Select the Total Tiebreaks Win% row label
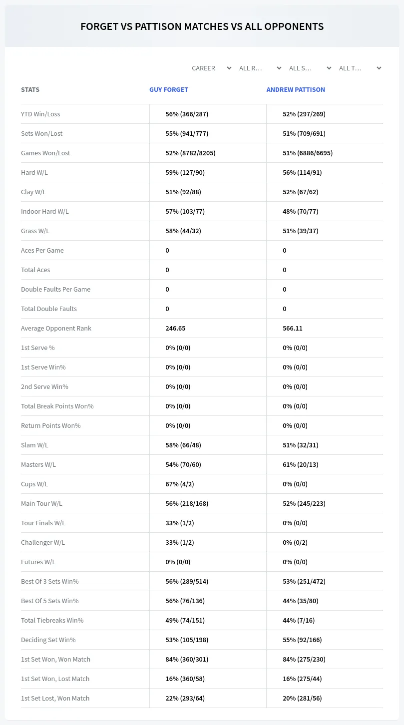 (52, 620)
